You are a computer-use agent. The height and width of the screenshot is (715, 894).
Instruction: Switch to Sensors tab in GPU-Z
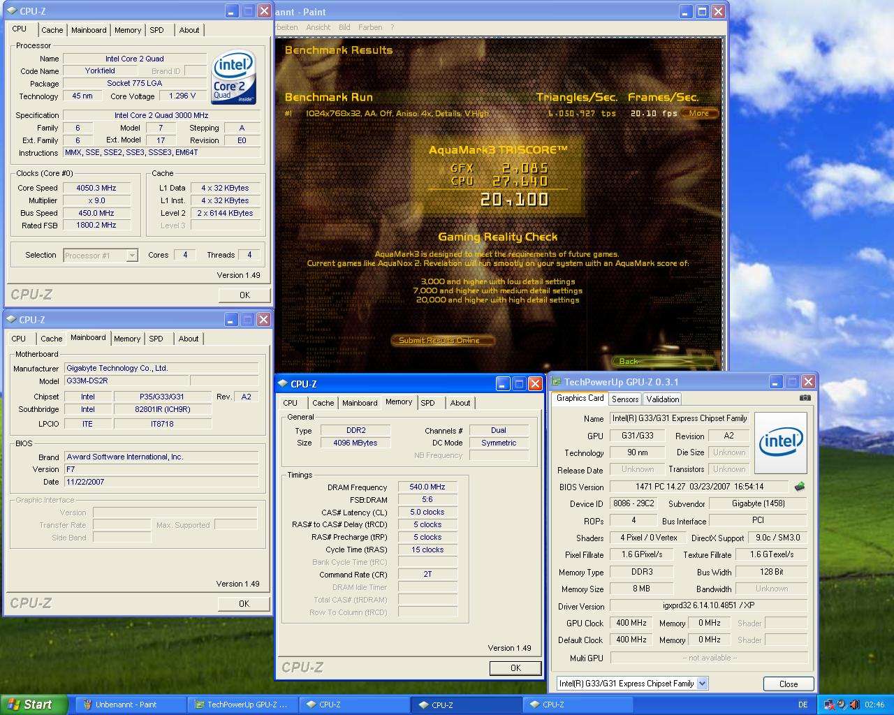[x=625, y=399]
